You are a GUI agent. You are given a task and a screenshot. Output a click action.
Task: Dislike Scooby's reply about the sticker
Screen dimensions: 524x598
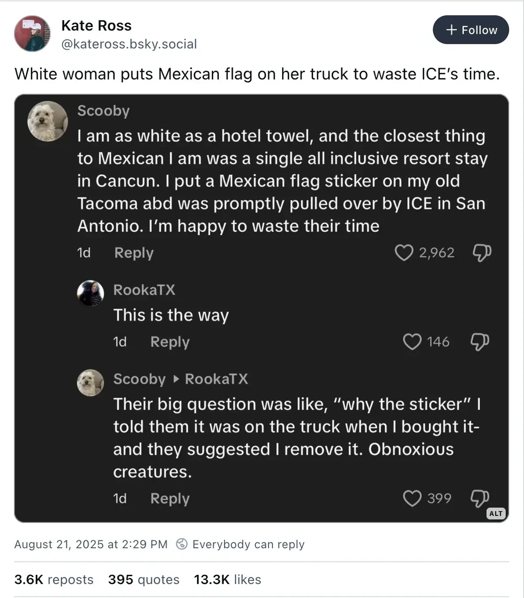tap(479, 498)
